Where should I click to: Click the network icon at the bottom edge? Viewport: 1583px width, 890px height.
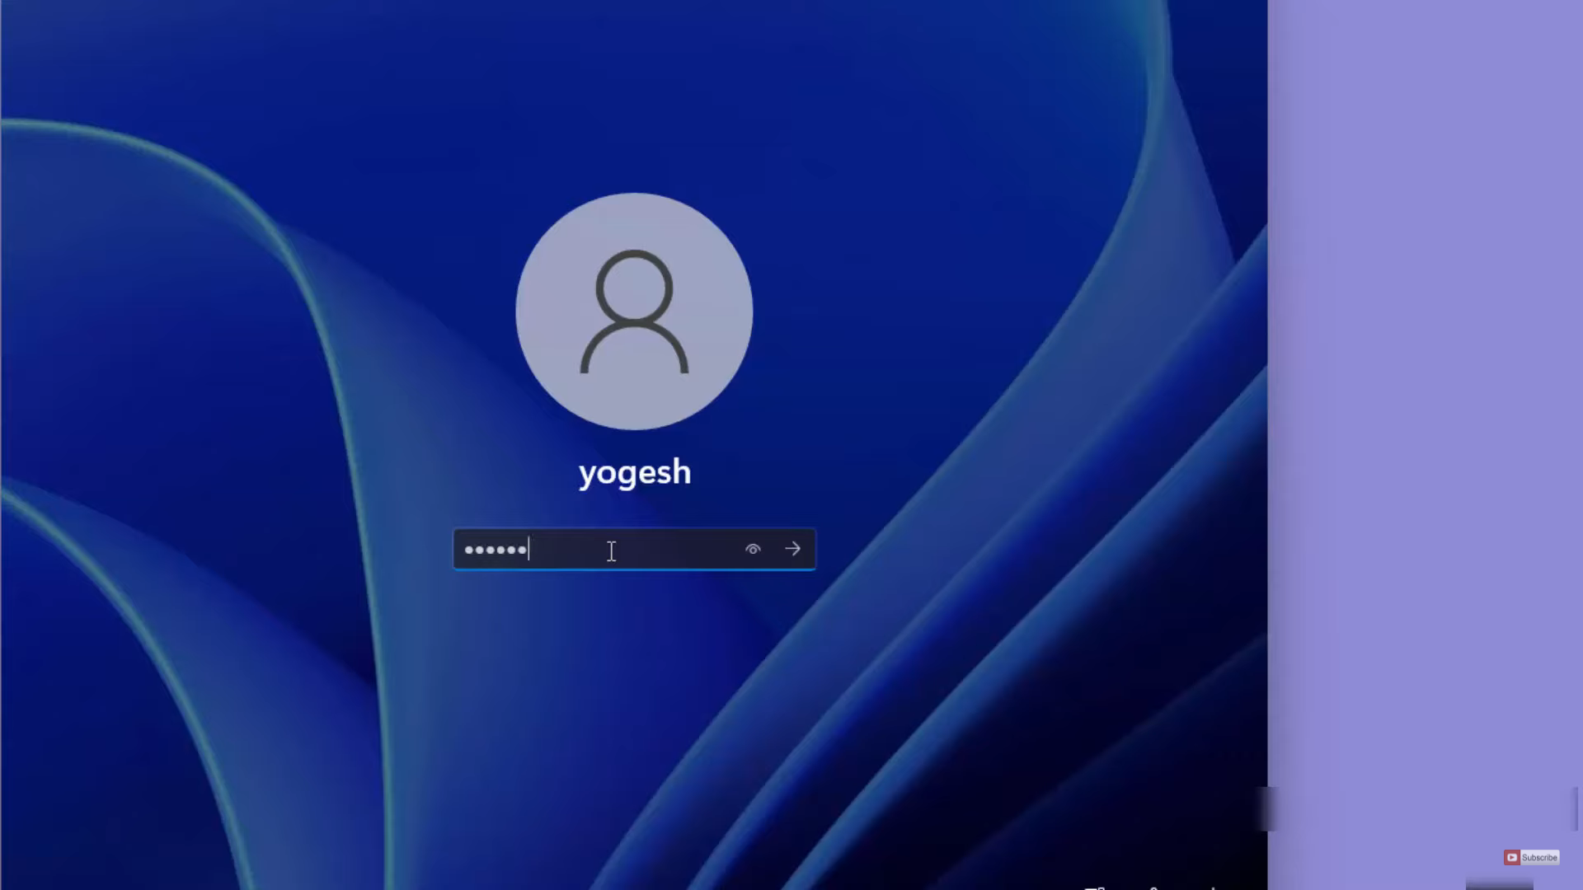[x=1095, y=888]
